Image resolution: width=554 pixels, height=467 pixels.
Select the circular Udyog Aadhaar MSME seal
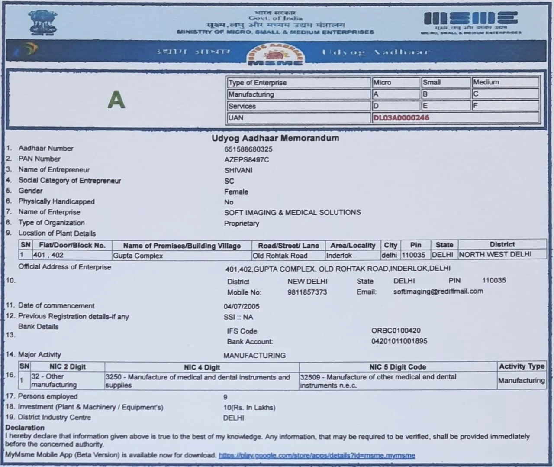(x=275, y=54)
